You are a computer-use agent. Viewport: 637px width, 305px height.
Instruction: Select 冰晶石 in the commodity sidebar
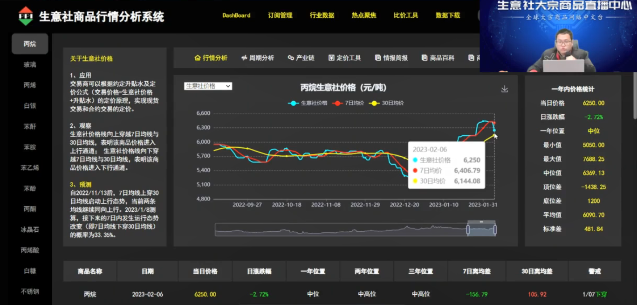coord(30,229)
